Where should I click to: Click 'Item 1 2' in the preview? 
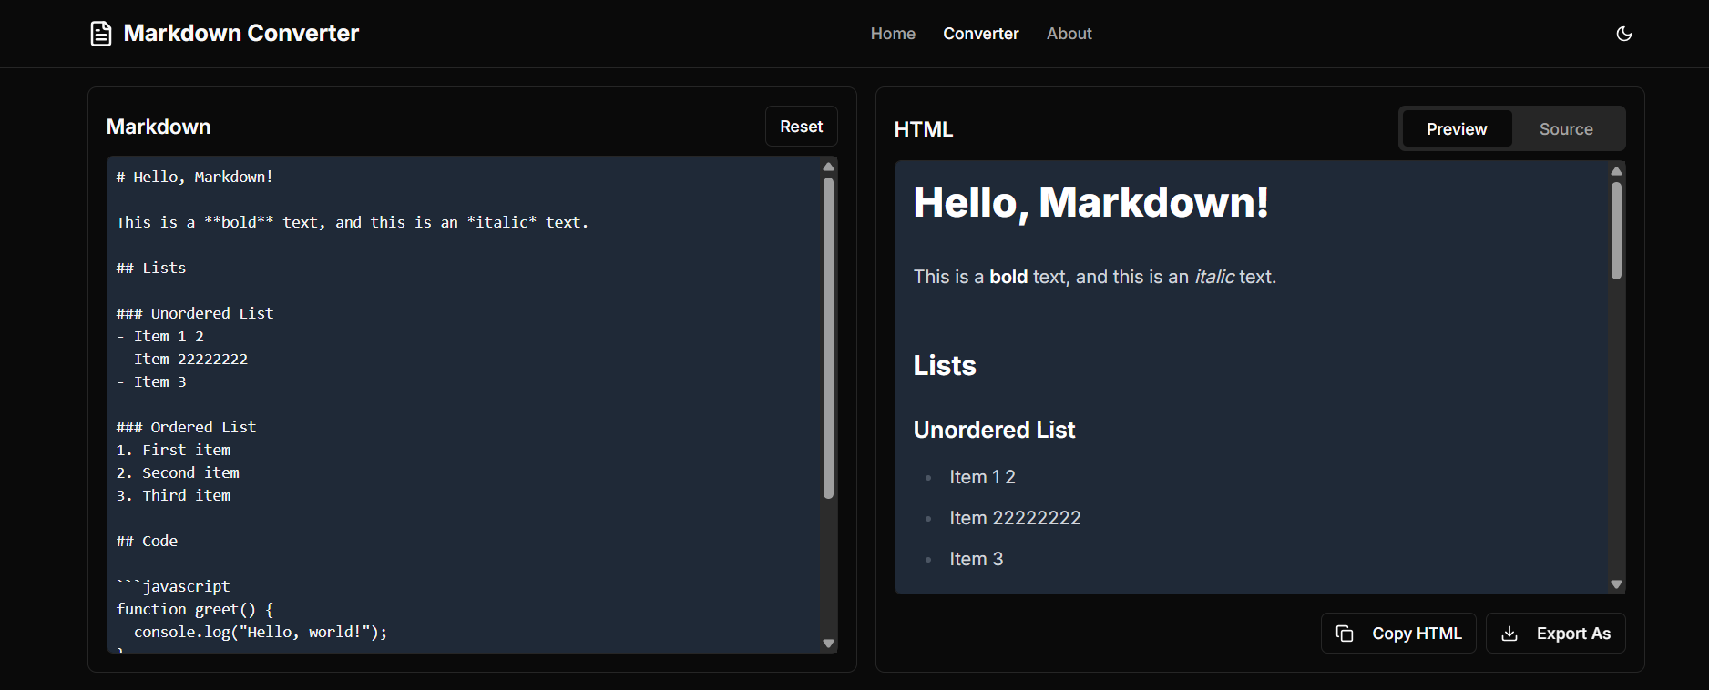tap(982, 477)
